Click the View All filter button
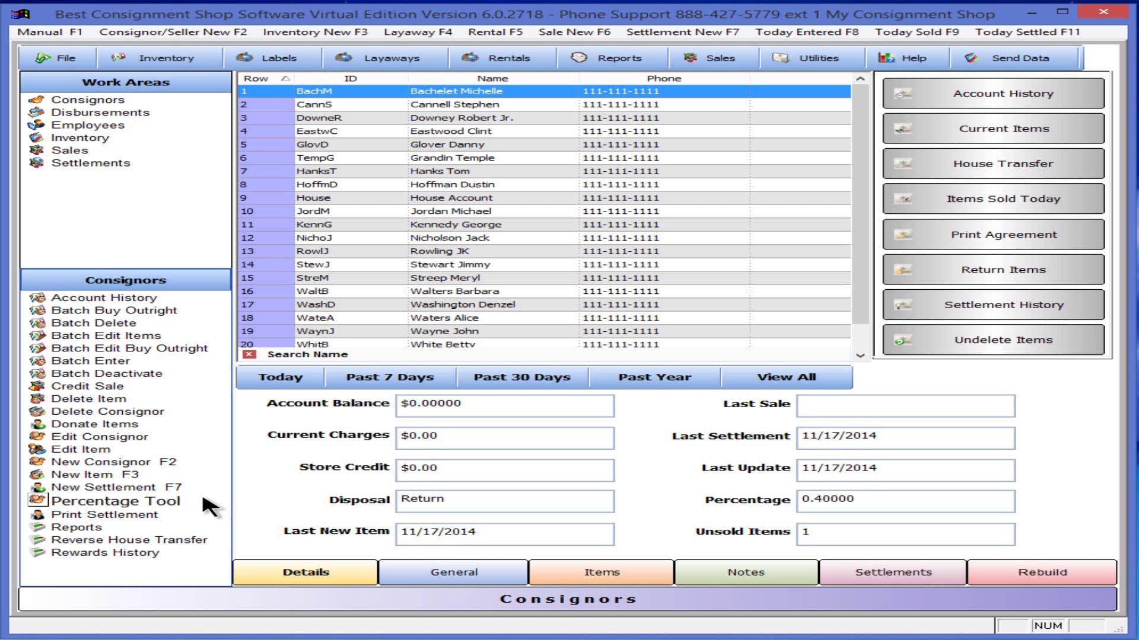The height and width of the screenshot is (640, 1139). point(787,377)
